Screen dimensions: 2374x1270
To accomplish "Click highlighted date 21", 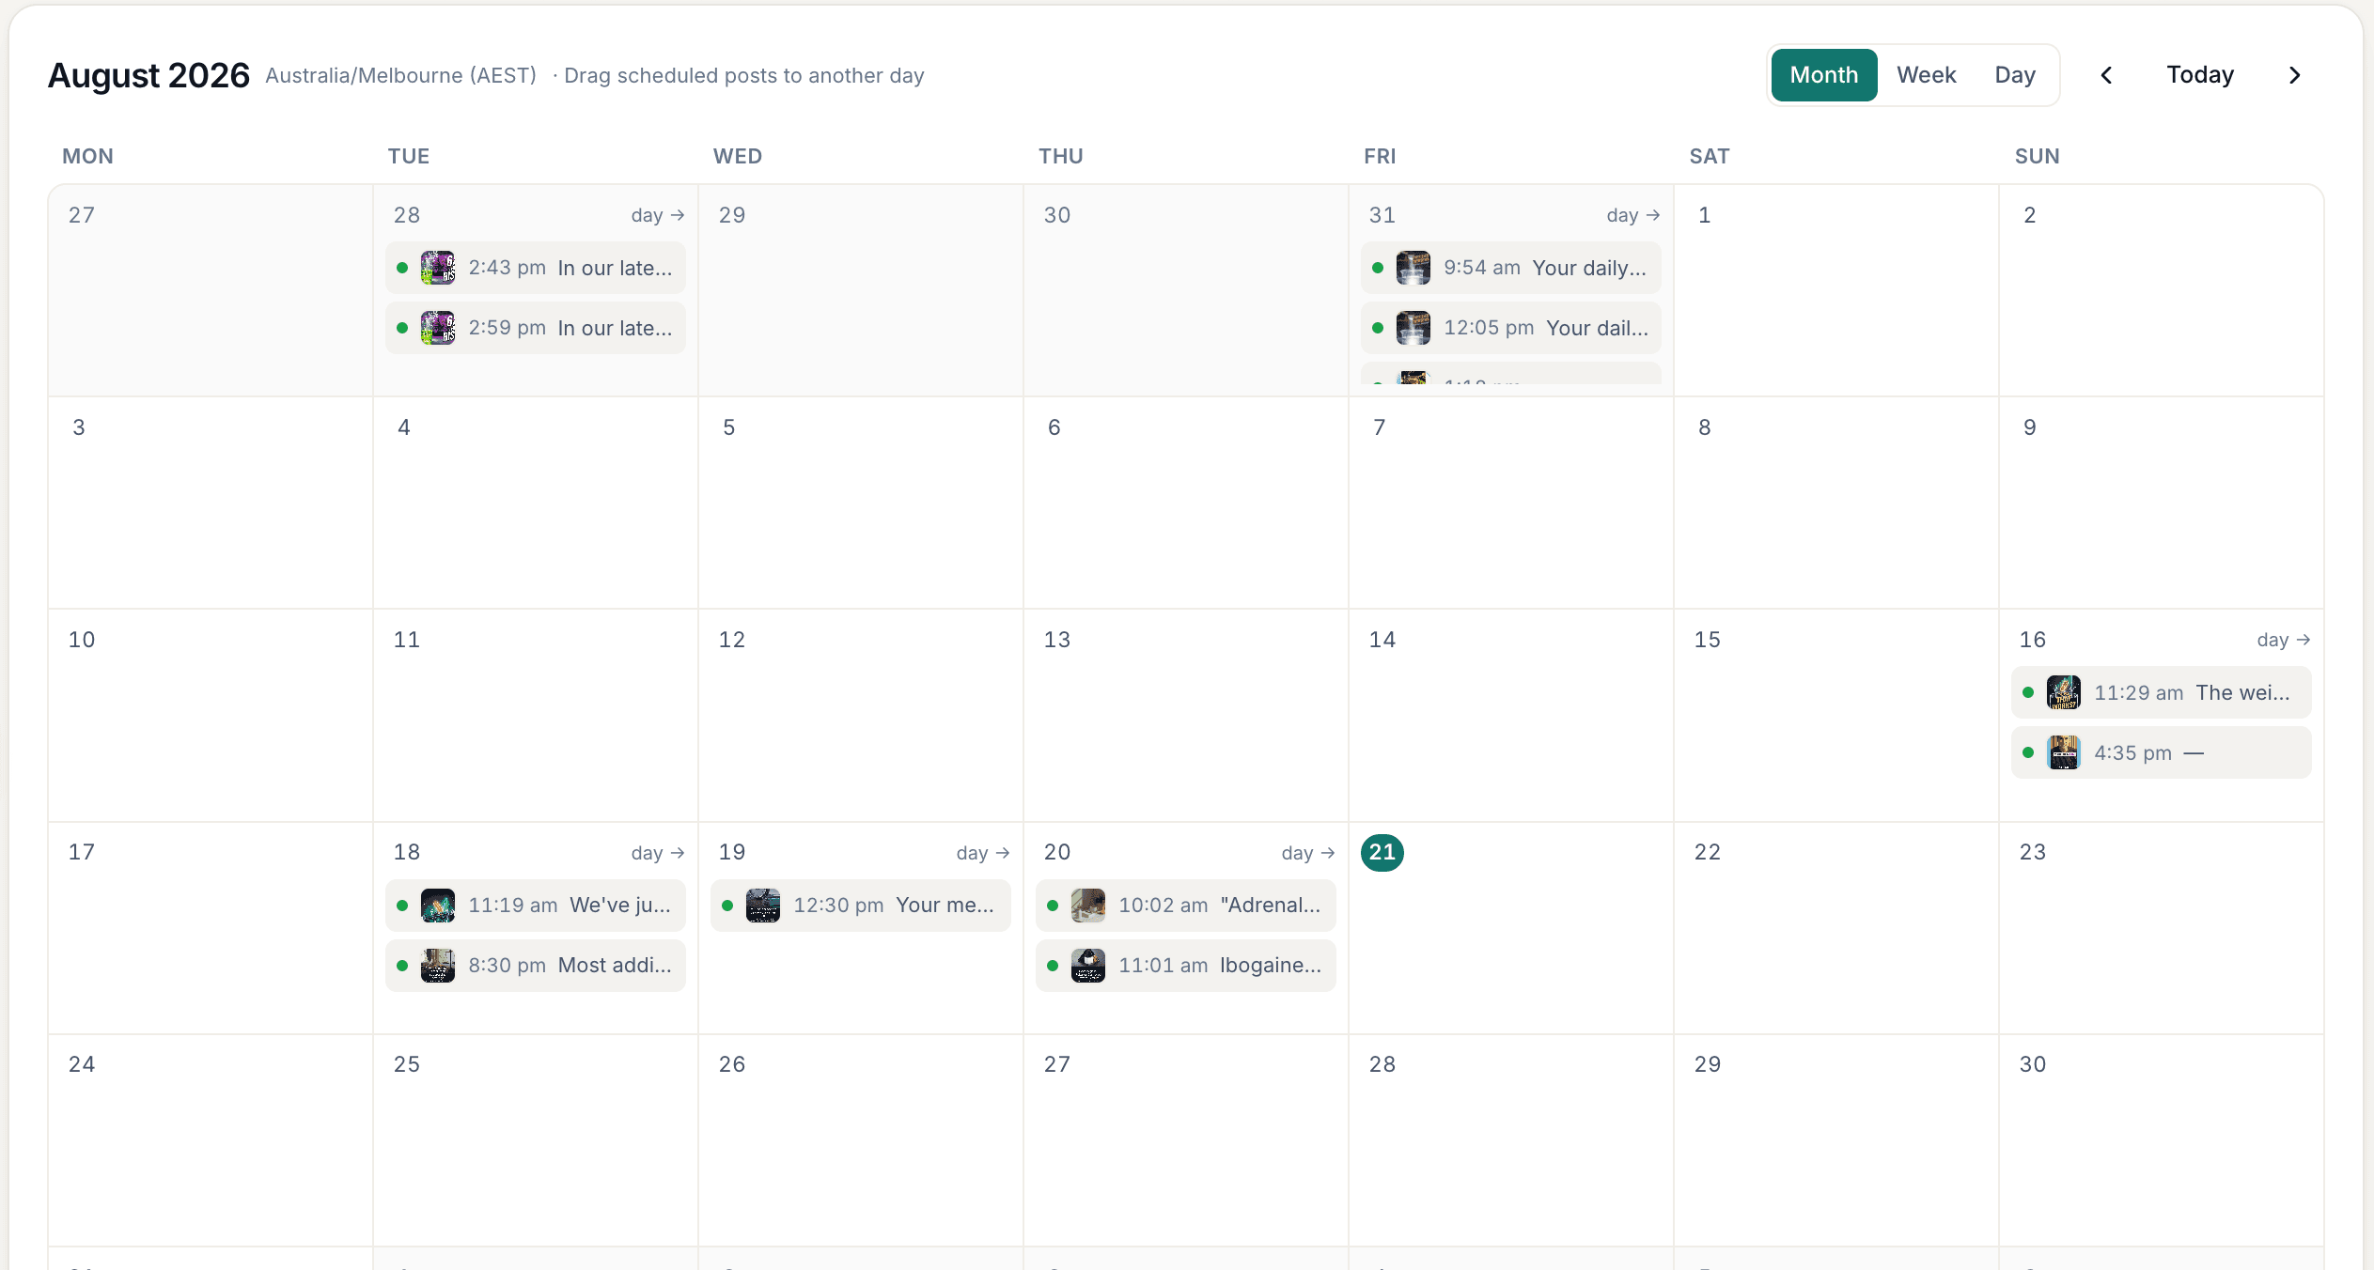I will 1382,853.
